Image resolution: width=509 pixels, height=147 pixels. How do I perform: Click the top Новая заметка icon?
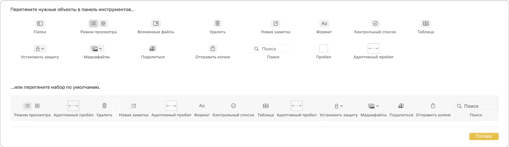[x=276, y=23]
